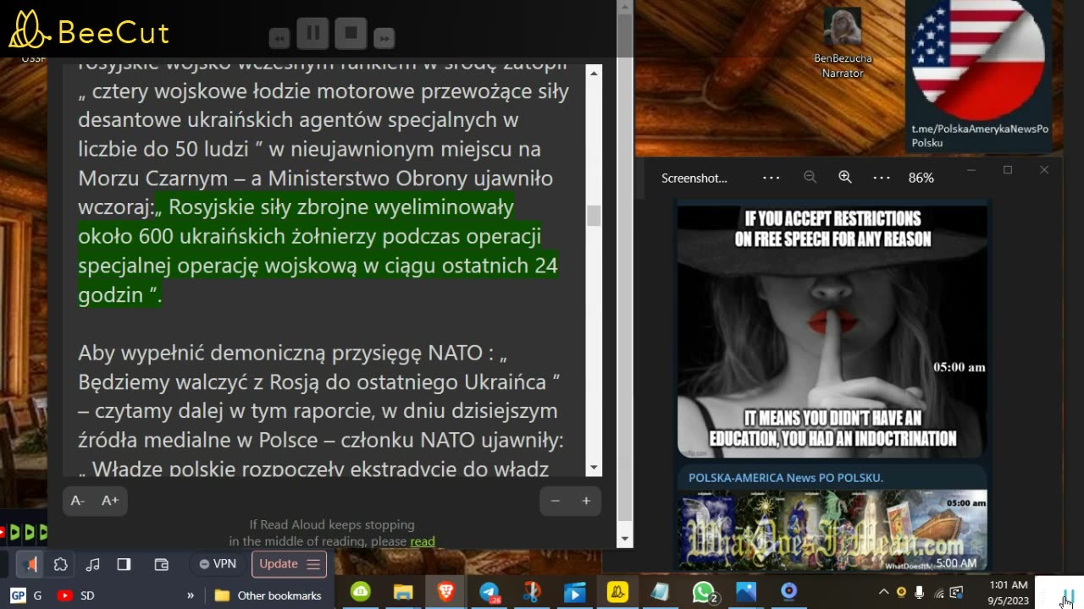This screenshot has width=1084, height=609.
Task: Open the notepad-style taskbar icon
Action: [660, 592]
